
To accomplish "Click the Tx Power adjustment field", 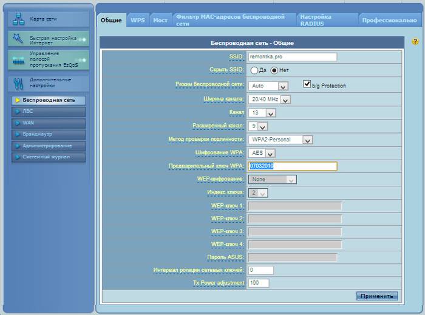I will pos(258,283).
